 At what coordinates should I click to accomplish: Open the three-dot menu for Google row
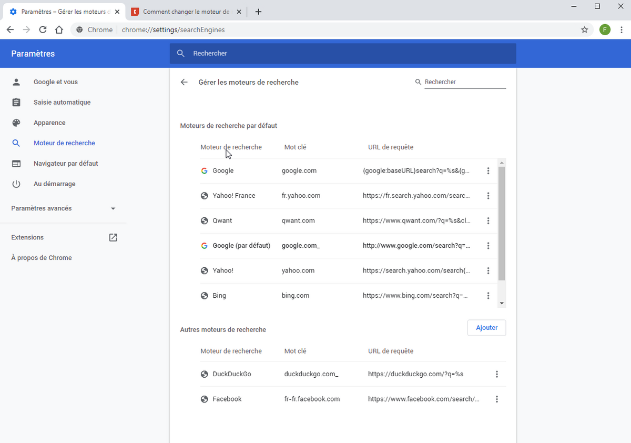click(488, 171)
